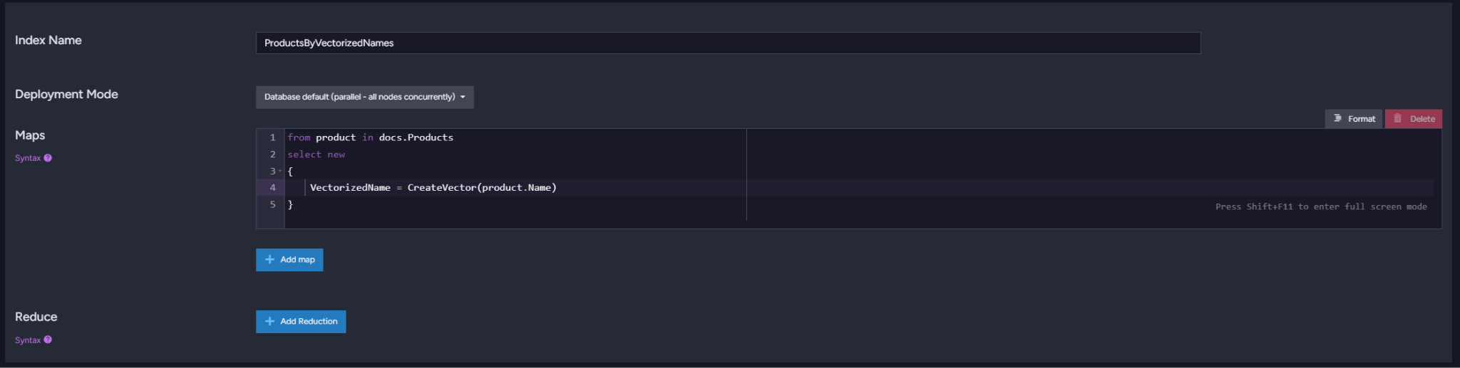
Task: Click the plus icon on Add Reduction
Action: (269, 322)
